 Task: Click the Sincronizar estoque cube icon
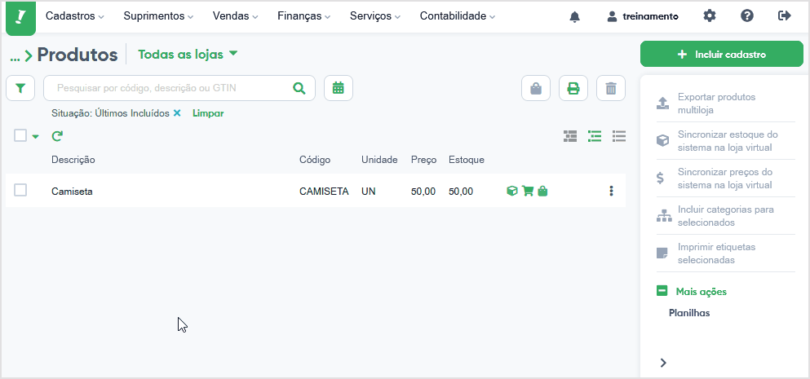(x=662, y=141)
